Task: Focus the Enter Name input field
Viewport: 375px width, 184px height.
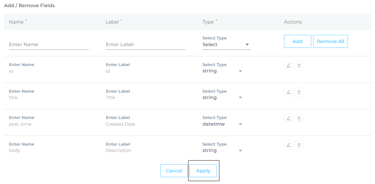Action: point(49,45)
